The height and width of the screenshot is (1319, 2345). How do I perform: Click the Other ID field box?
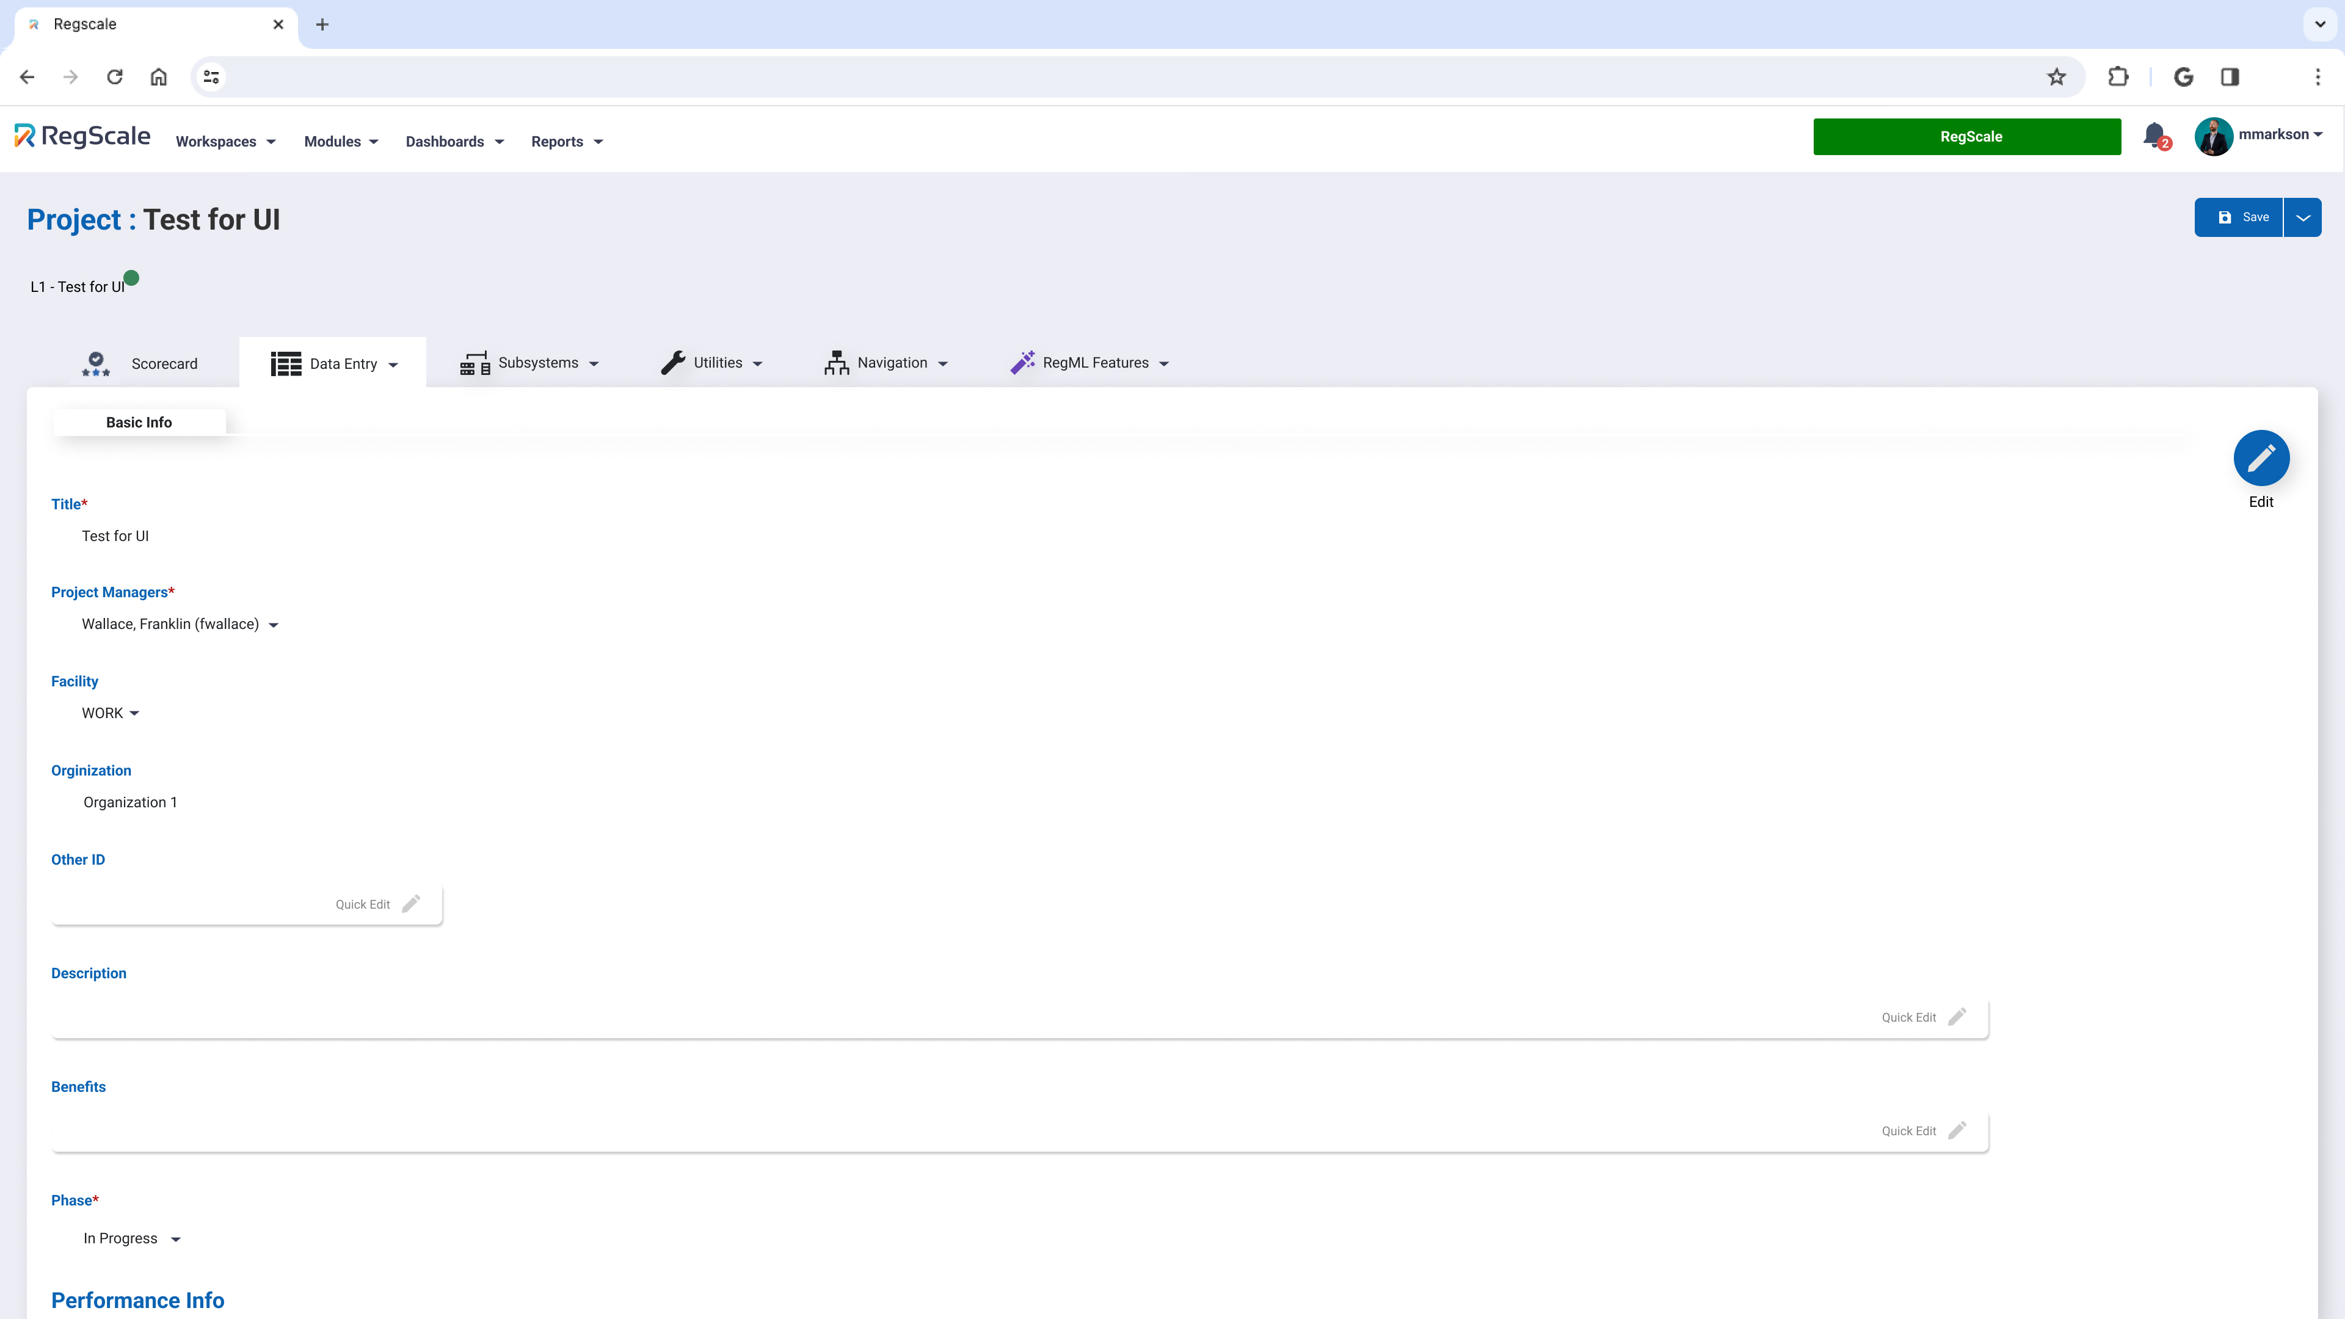coord(247,904)
